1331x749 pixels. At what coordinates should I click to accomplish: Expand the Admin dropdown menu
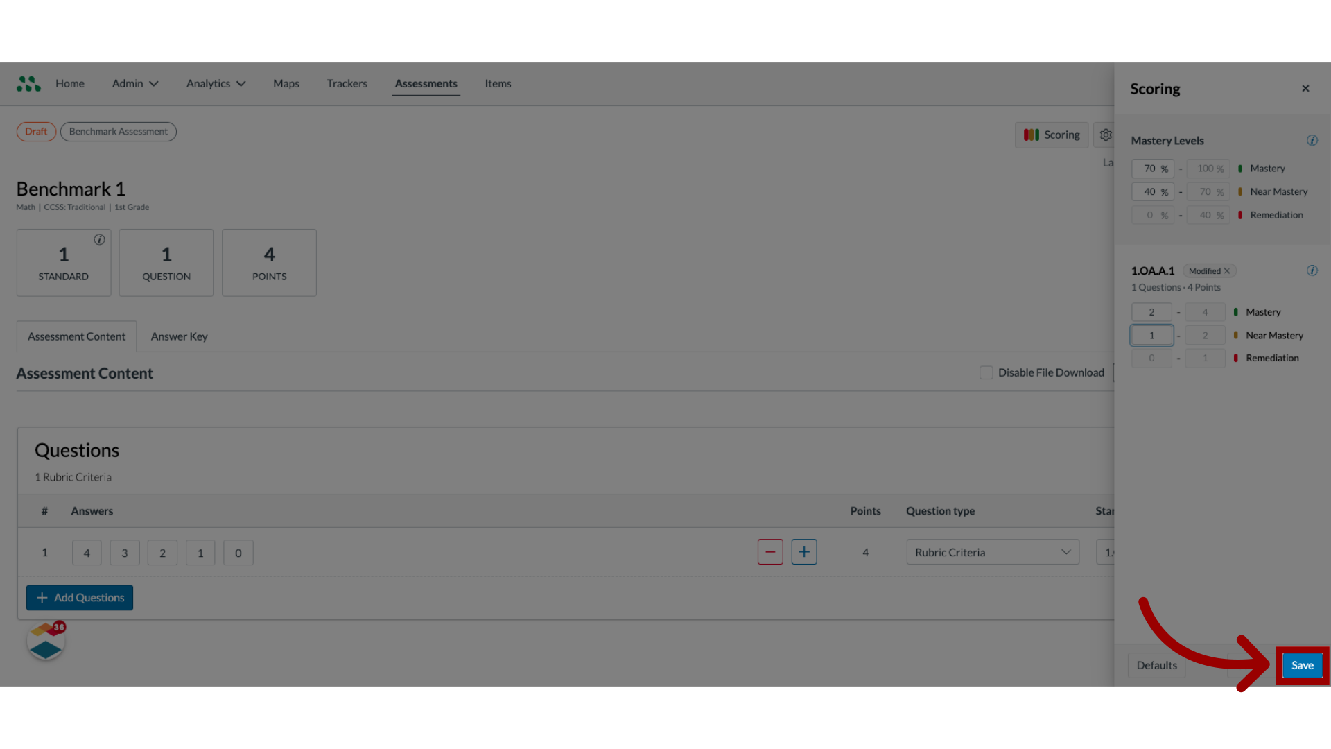134,83
